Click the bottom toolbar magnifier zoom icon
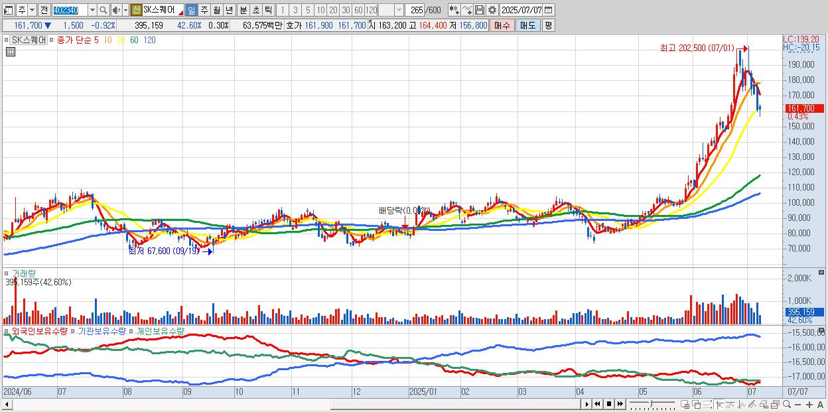This screenshot has width=828, height=412. tap(787, 405)
